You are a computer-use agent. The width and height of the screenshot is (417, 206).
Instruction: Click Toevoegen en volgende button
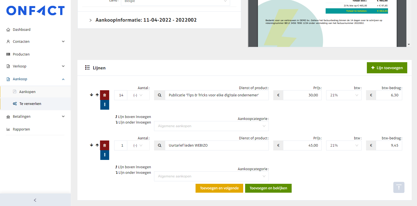coord(219,188)
